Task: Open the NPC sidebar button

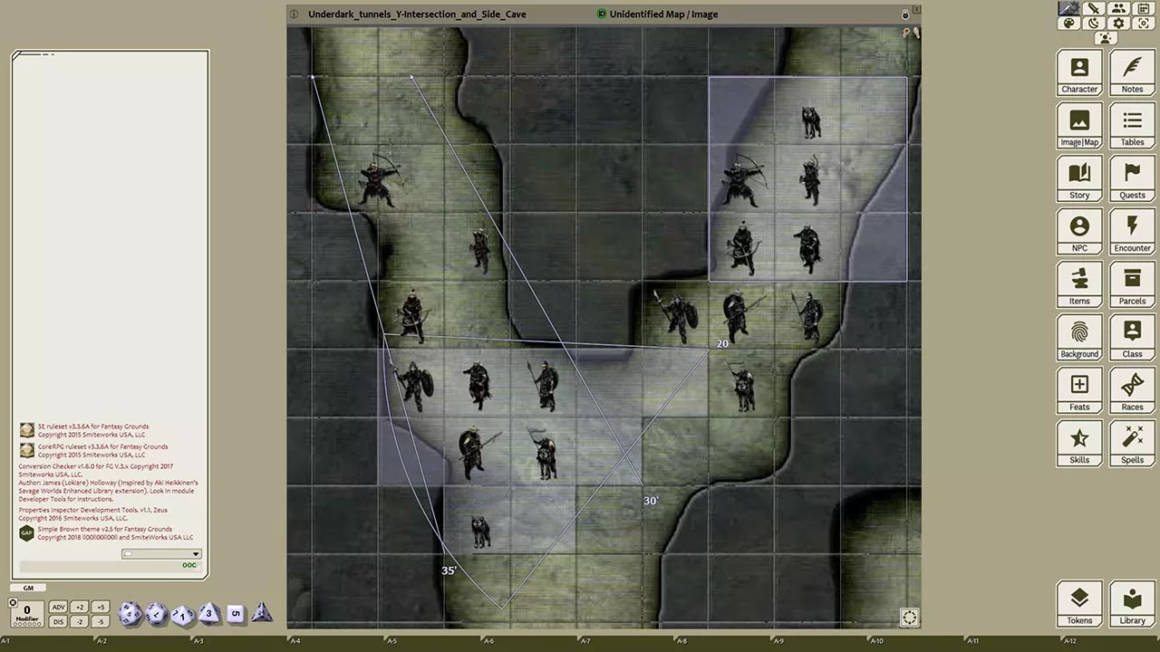Action: coord(1079,232)
